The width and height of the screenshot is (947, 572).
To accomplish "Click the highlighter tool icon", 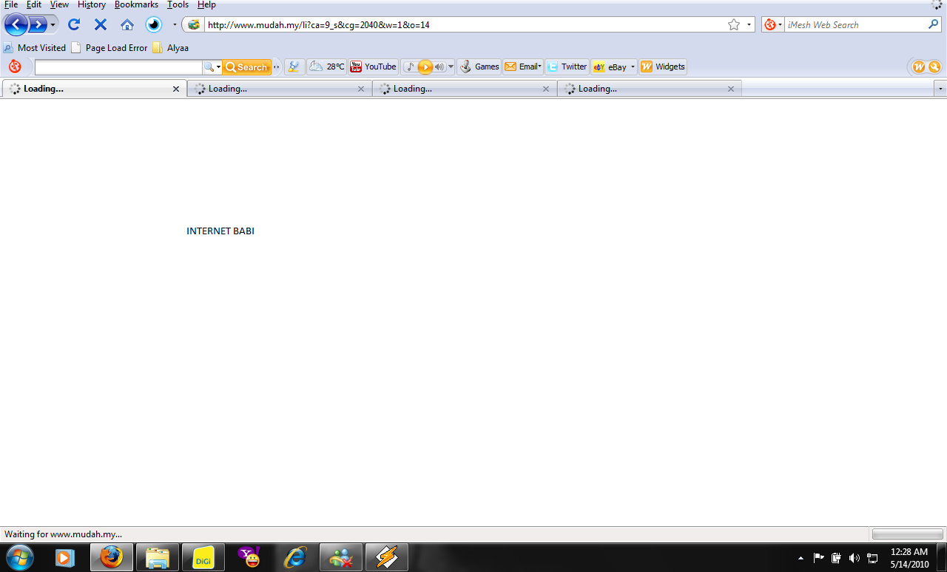I will pos(294,67).
